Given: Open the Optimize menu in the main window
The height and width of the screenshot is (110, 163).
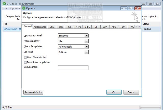Looking at the screenshot, I should click(x=15, y=8).
